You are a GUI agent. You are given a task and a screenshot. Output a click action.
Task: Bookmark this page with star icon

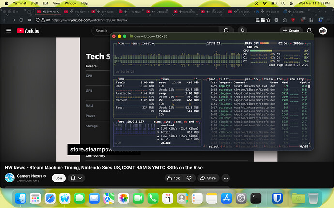pyautogui.click(x=268, y=20)
